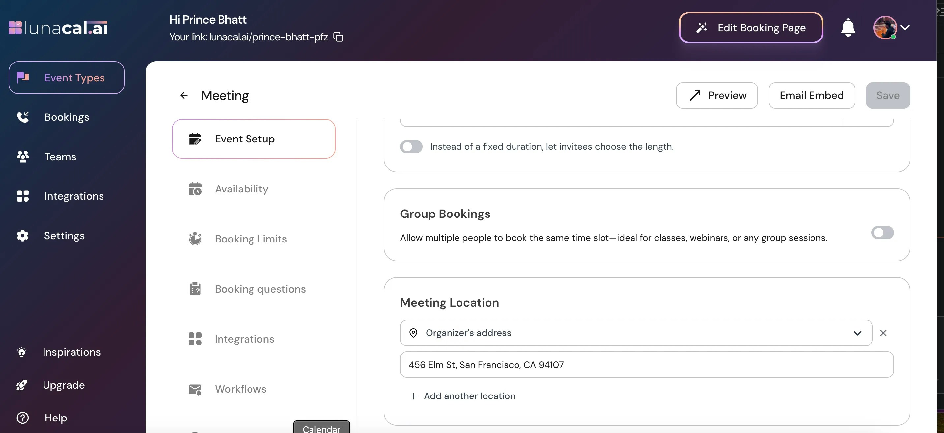The height and width of the screenshot is (433, 944).
Task: Click the Preview button
Action: pyautogui.click(x=717, y=95)
